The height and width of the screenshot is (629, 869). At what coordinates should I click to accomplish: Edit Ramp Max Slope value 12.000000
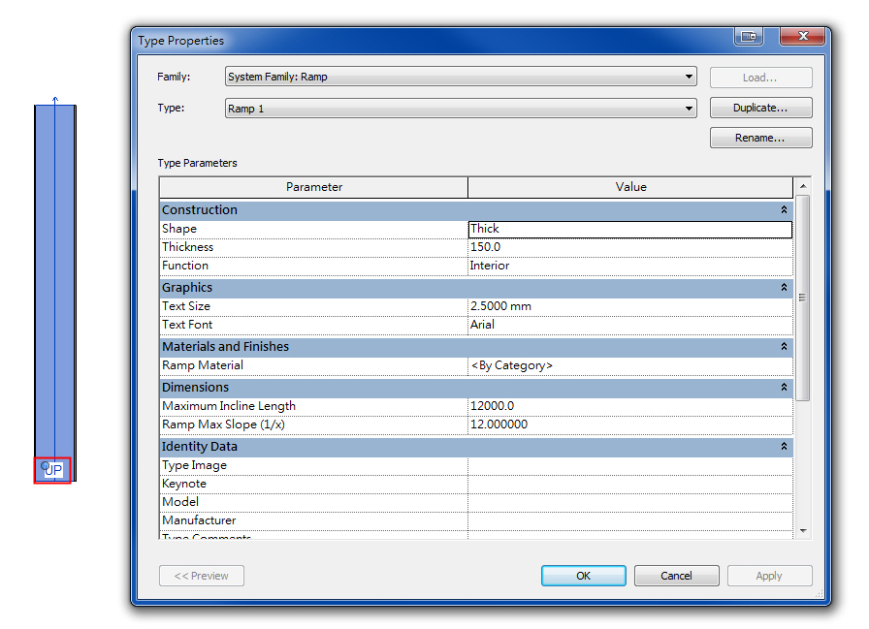(x=630, y=425)
